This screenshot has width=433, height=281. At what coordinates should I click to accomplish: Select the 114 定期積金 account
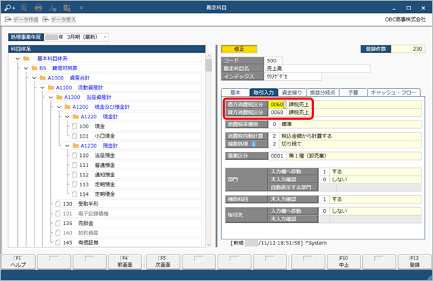click(135, 194)
